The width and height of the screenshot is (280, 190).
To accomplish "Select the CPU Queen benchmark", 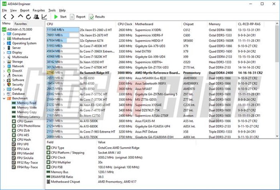I will [x=25, y=121].
